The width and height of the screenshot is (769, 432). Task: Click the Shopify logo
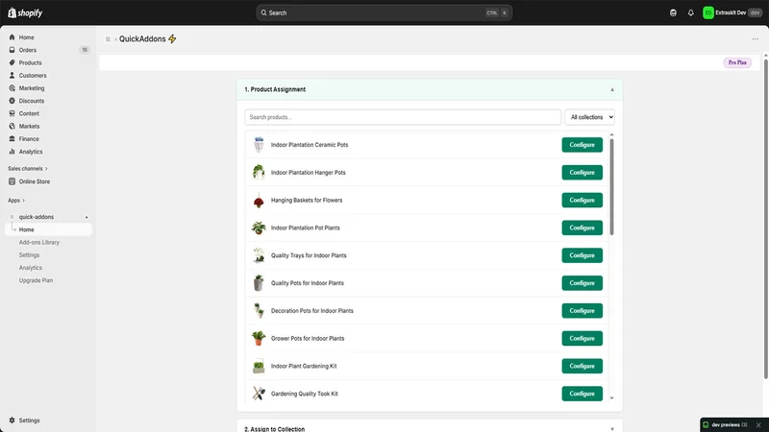(25, 12)
